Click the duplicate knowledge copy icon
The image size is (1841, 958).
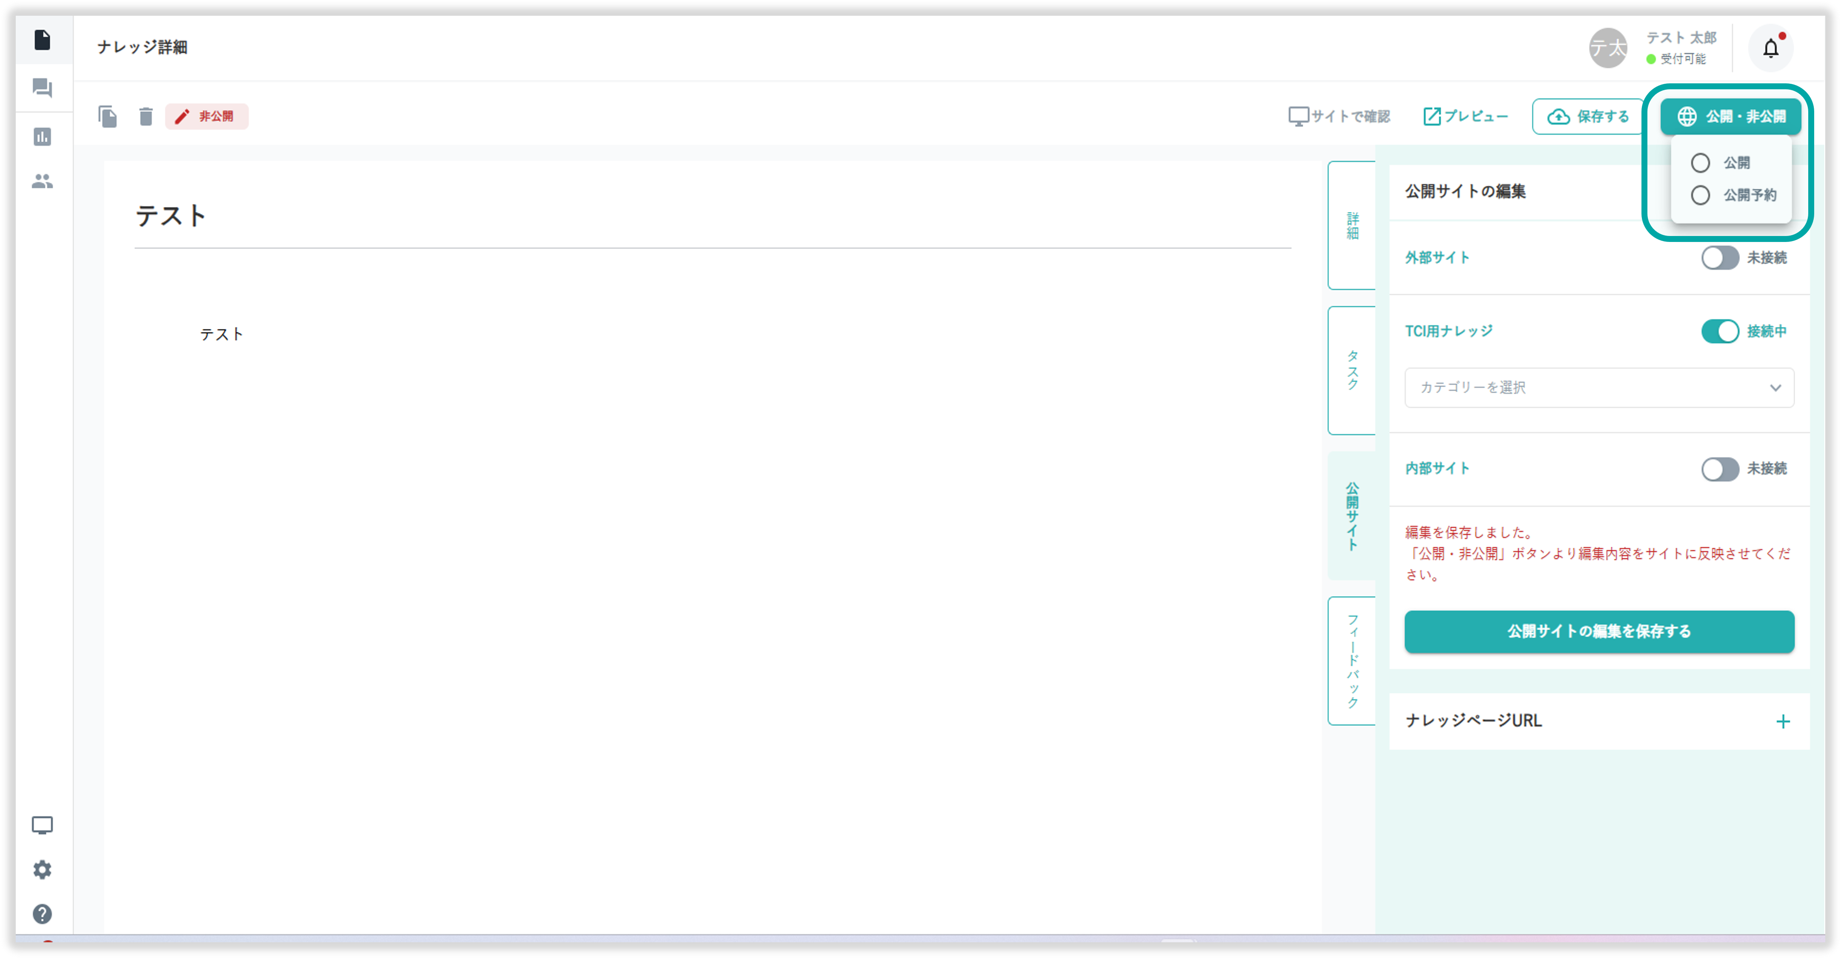pyautogui.click(x=108, y=117)
